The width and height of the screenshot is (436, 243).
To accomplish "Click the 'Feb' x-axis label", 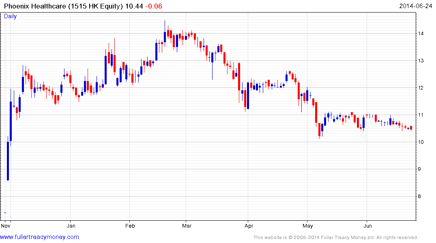I will (130, 226).
